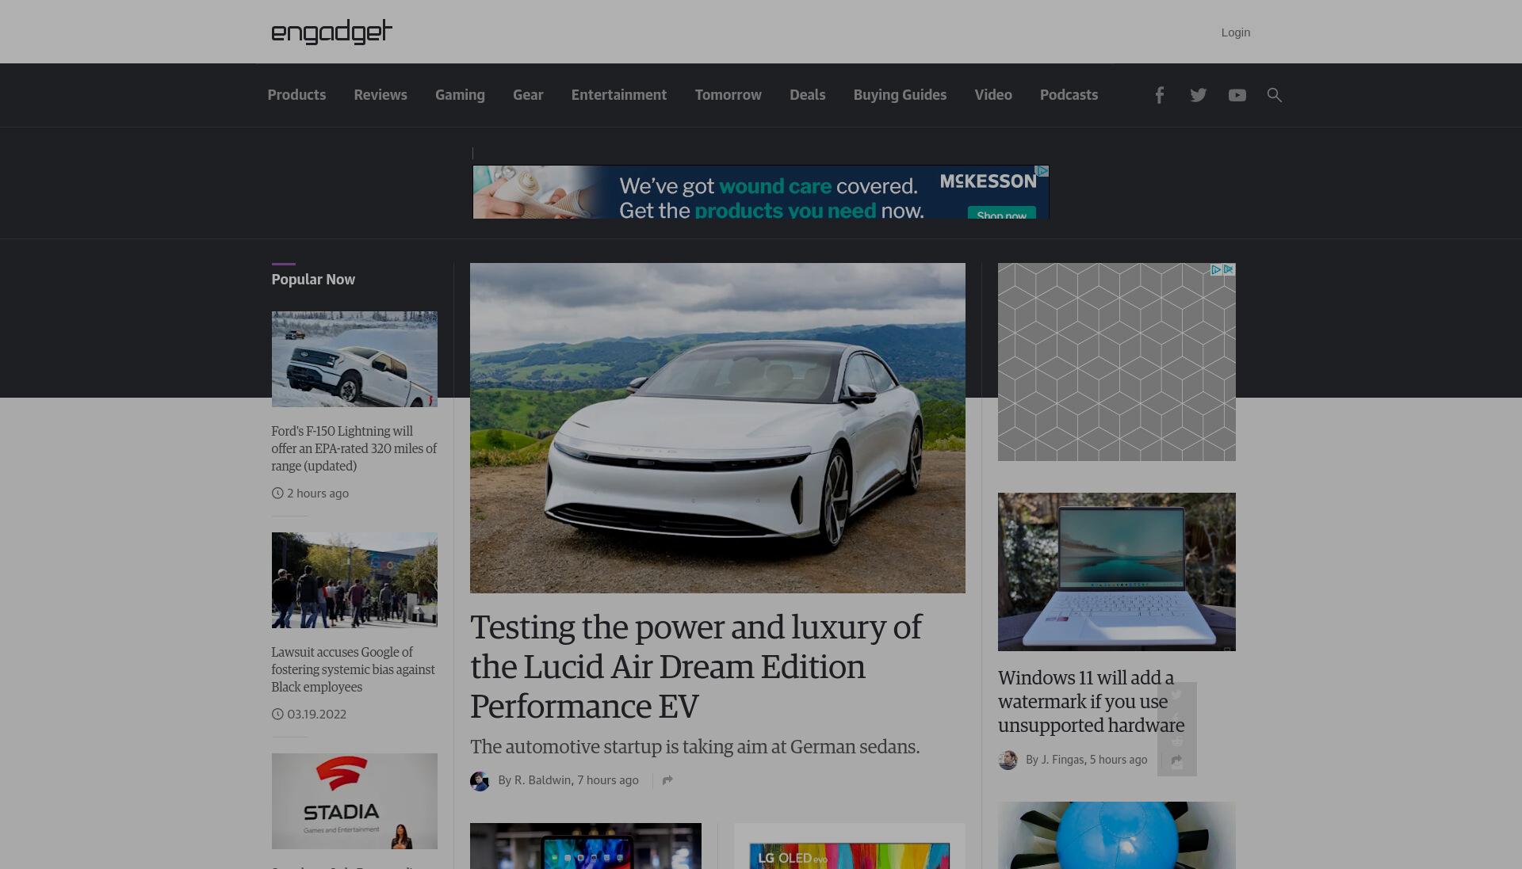
Task: Open the LG OLED evo thumbnail
Action: point(849,846)
